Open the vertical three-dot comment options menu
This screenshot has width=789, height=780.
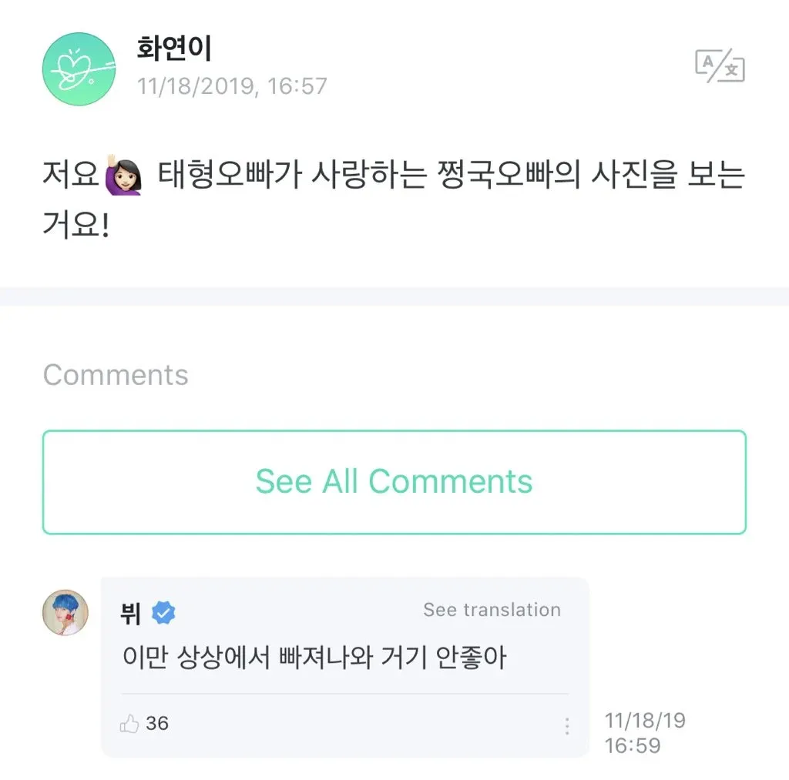coord(566,725)
